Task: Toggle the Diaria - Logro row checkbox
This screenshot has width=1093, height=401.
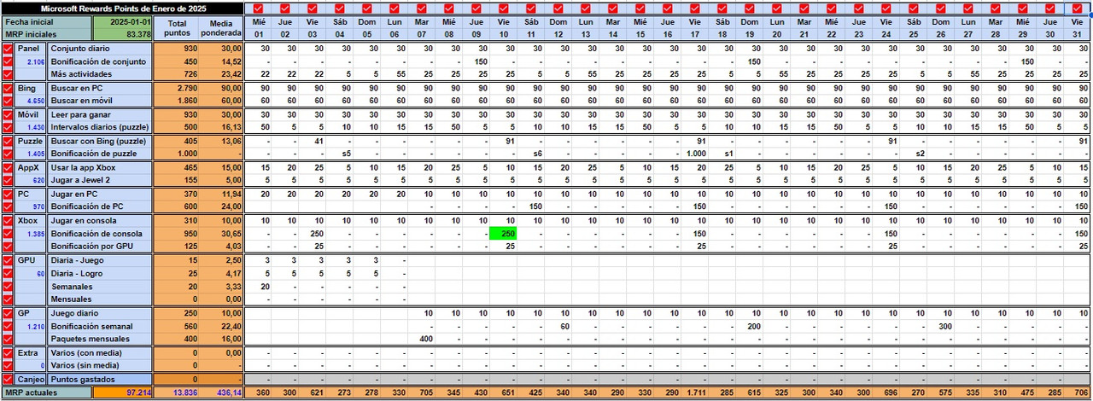Action: (8, 273)
